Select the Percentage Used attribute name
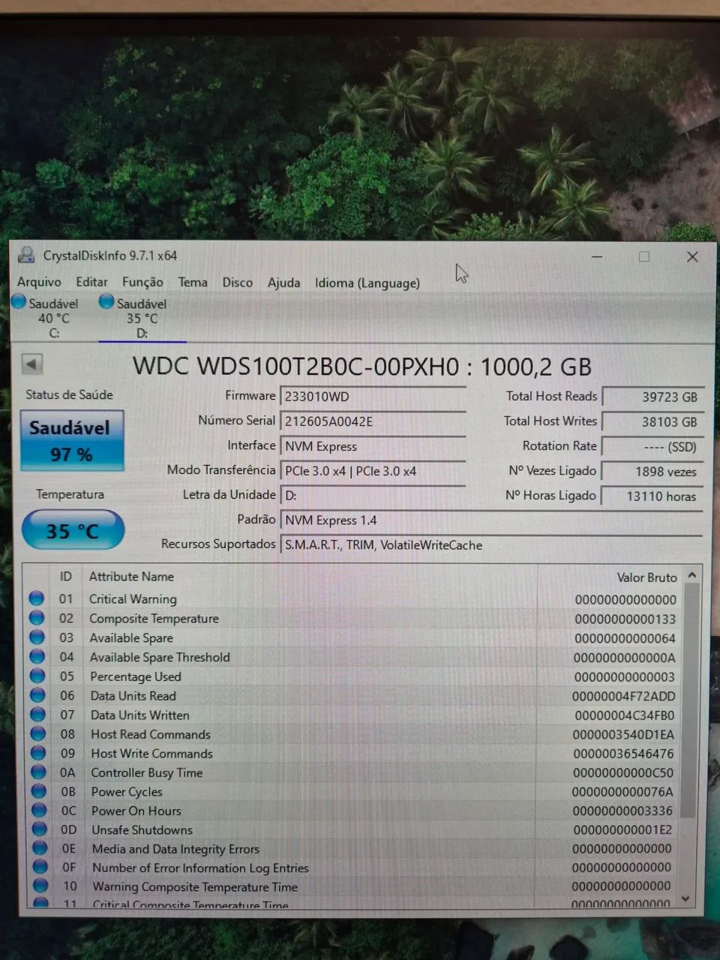The height and width of the screenshot is (960, 720). pyautogui.click(x=136, y=676)
